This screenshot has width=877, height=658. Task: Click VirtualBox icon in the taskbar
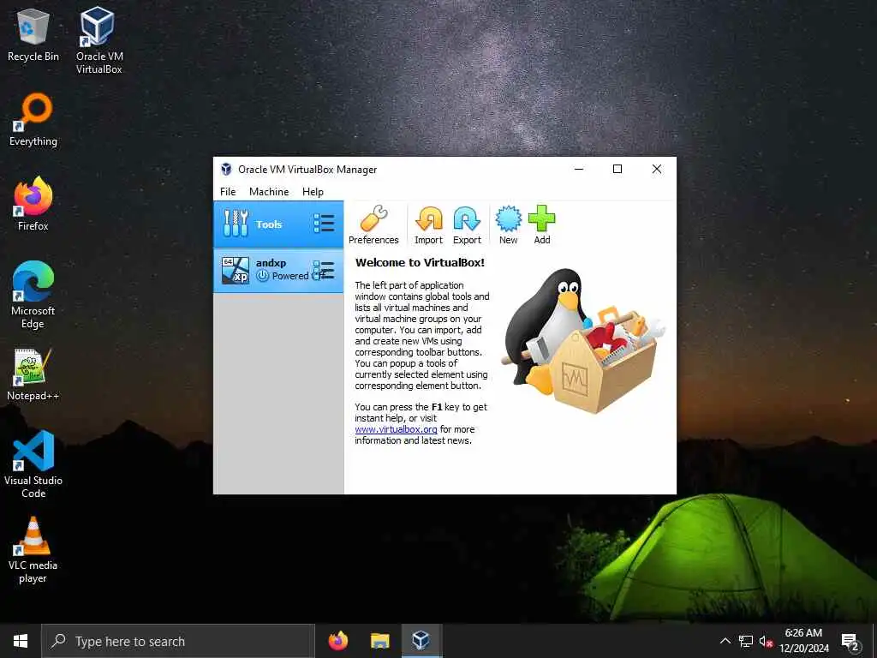tap(421, 641)
